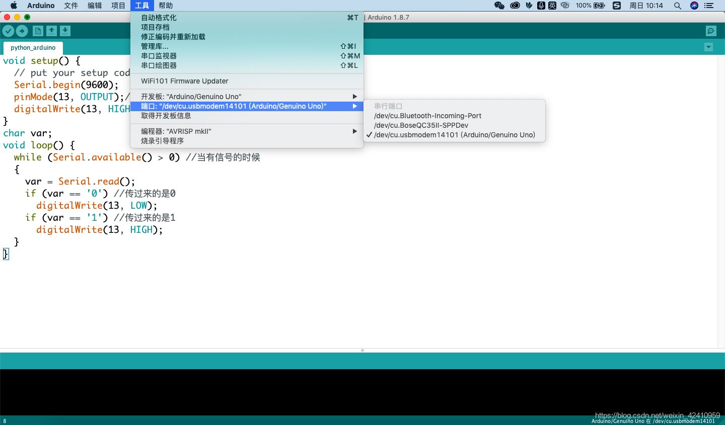Select /dev/cu.Bluetooth-Incoming-Port serial port
725x425 pixels.
point(454,116)
